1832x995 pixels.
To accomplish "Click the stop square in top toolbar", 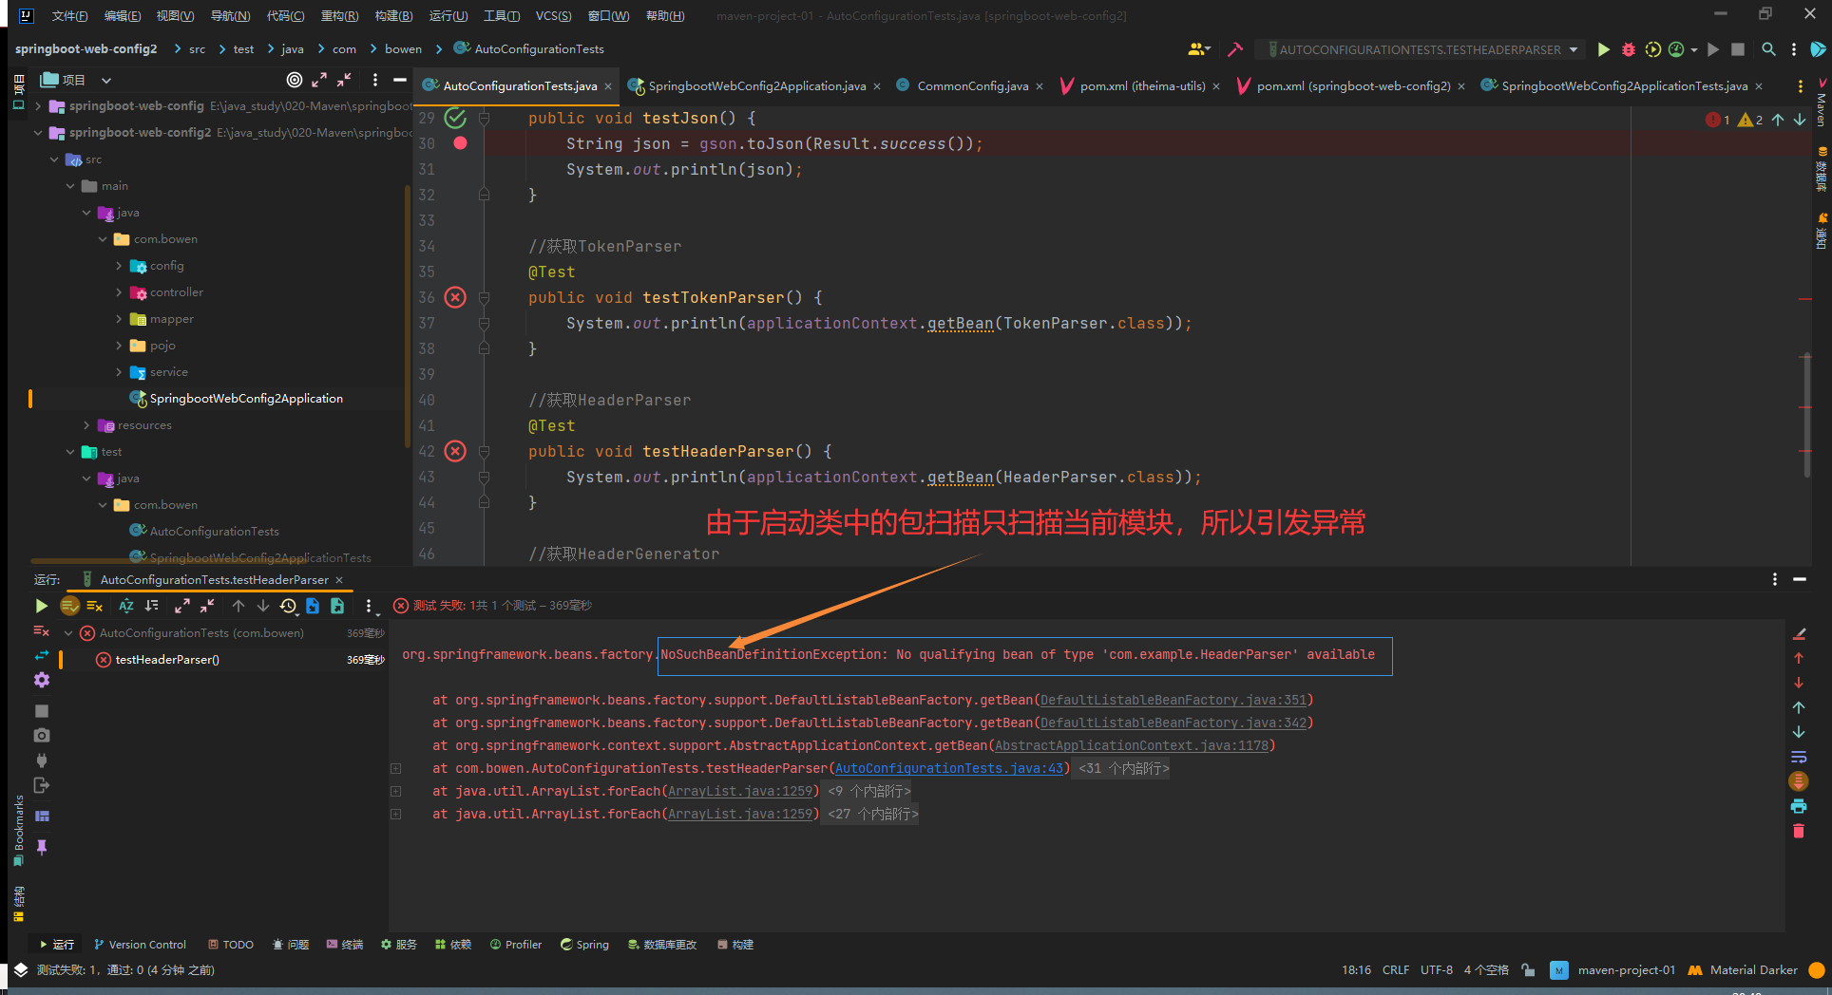I will coord(1738,49).
